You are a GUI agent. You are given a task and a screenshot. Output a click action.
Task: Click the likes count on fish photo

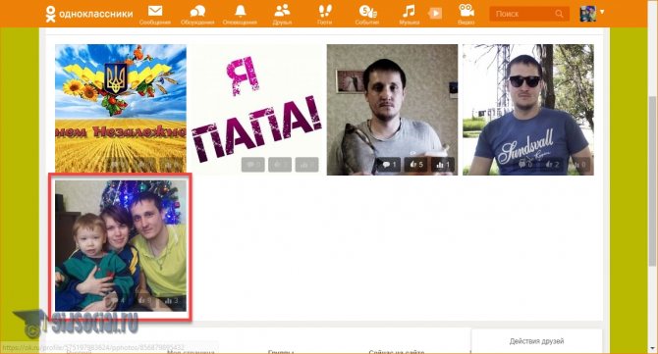pyautogui.click(x=415, y=165)
